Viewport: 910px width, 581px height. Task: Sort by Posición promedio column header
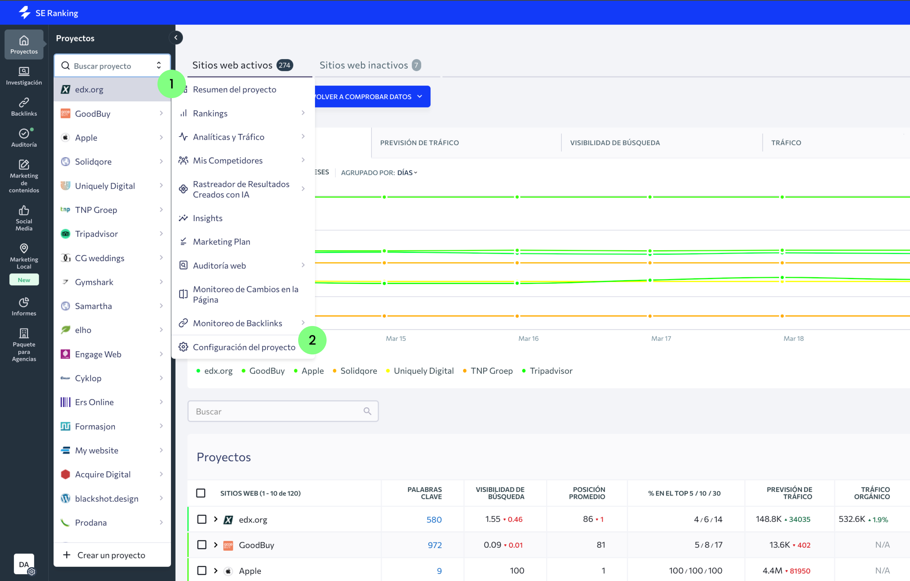point(587,493)
